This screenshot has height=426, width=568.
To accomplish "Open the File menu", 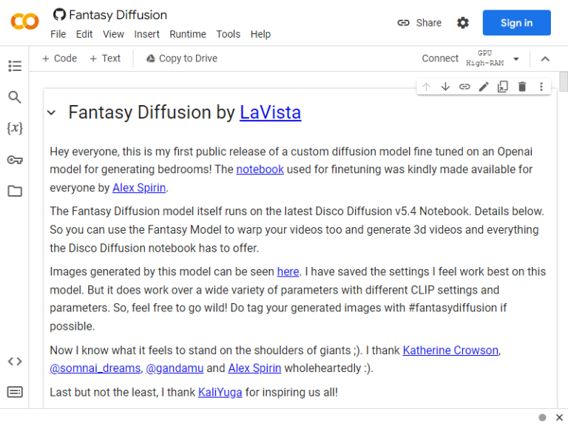I will [58, 34].
